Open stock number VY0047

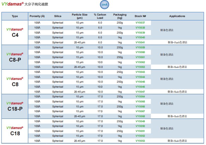pyautogui.click(x=140, y=92)
